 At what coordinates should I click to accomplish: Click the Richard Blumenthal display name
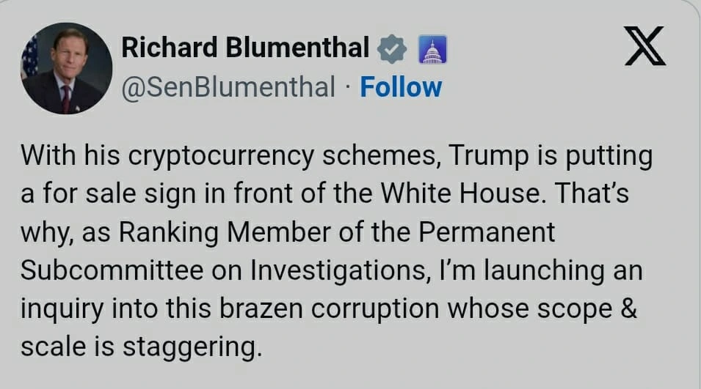(245, 48)
